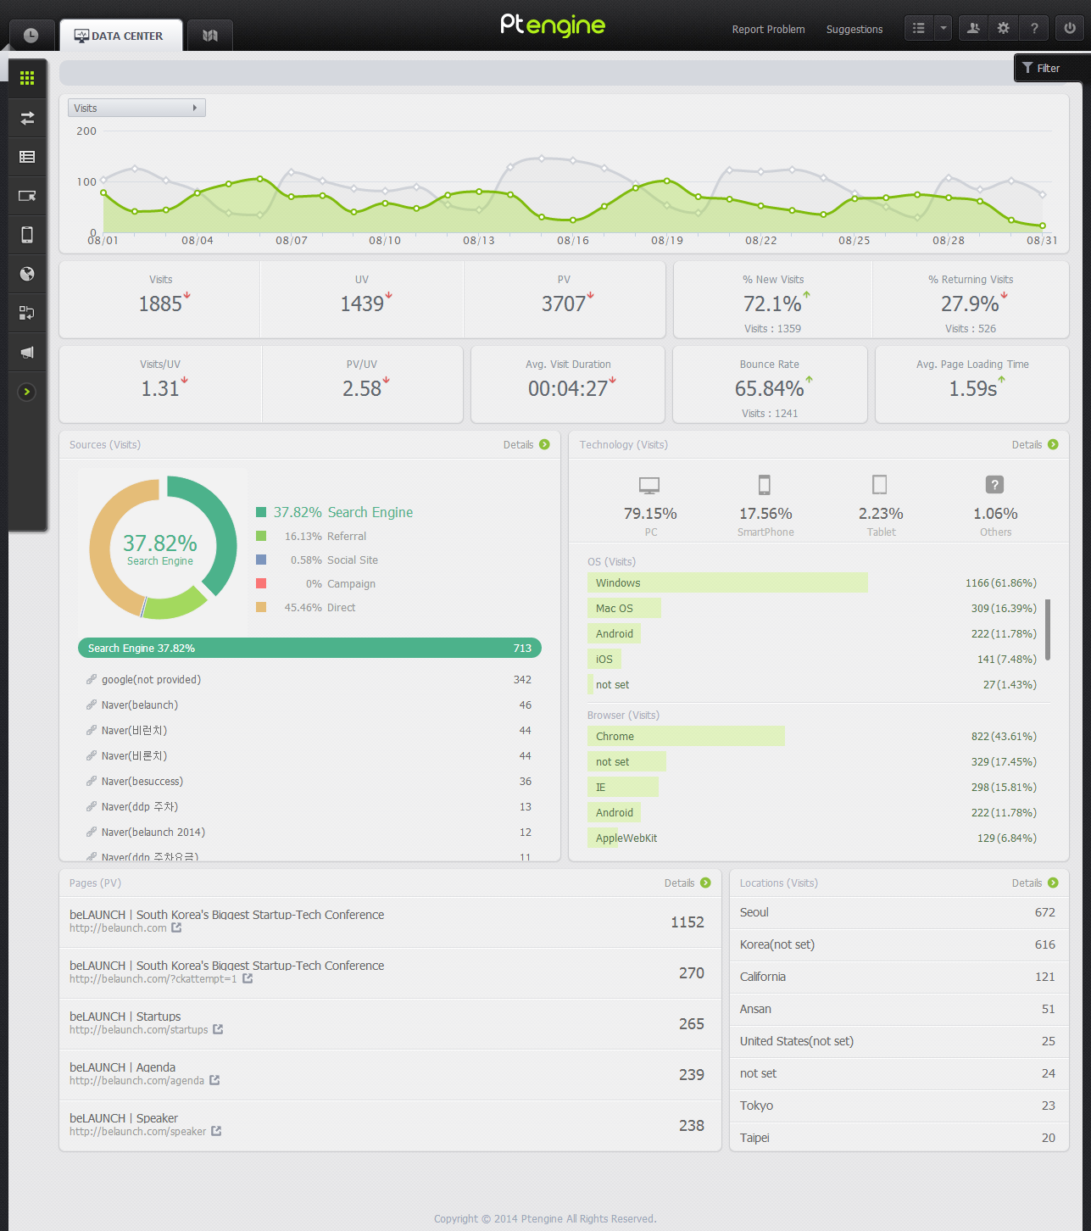Viewport: 1091px width, 1231px height.
Task: Expand the sidebar with the chevron button
Action: [27, 392]
